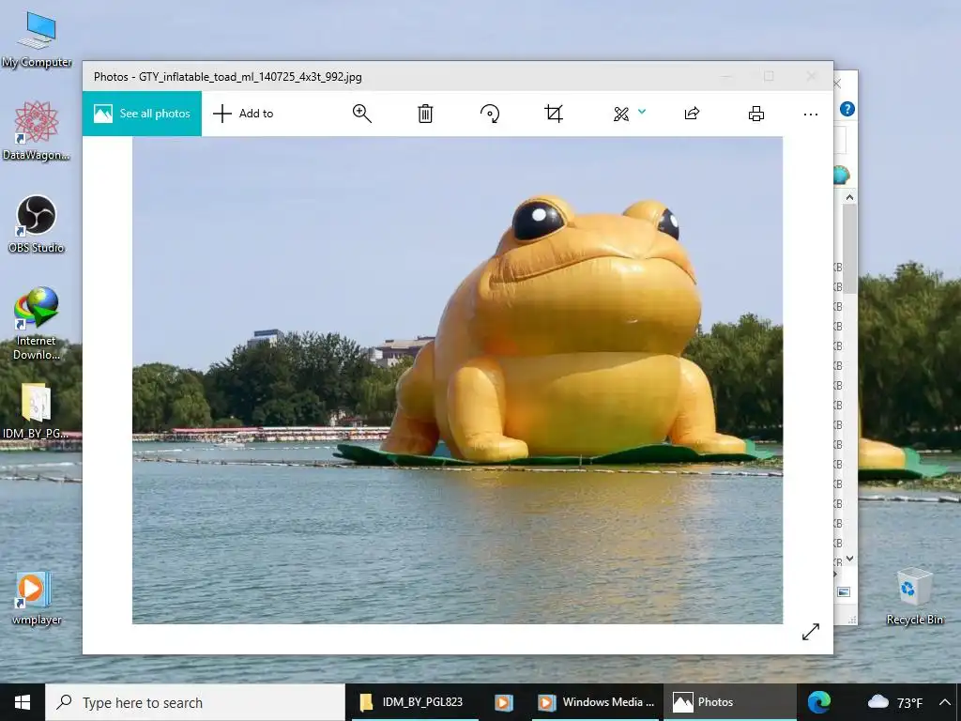This screenshot has height=721, width=961.
Task: Open the Windows Start menu
Action: (23, 702)
